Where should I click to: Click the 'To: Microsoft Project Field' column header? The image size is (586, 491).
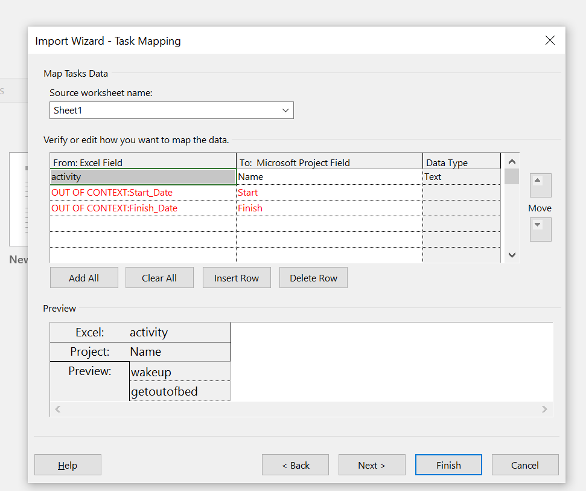[330, 161]
